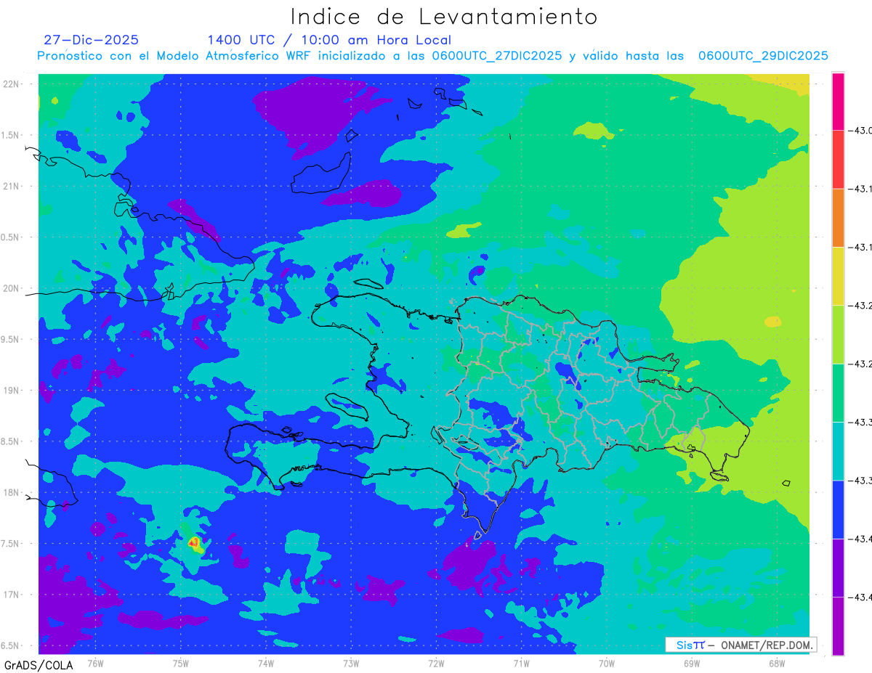Pick the green swatch in the color legend
The image size is (872, 673).
(x=838, y=393)
